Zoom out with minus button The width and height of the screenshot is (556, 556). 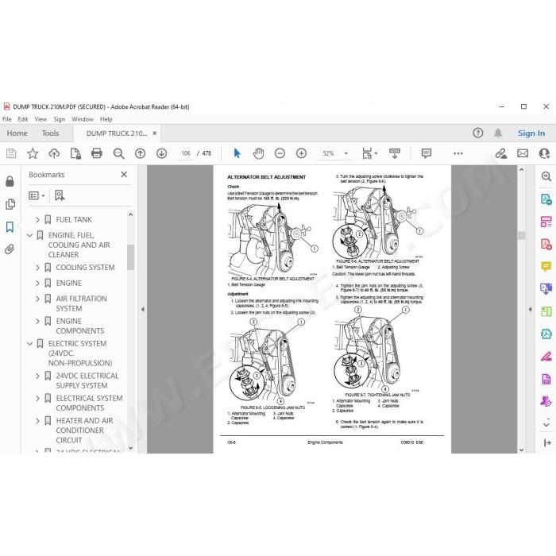[x=280, y=153]
